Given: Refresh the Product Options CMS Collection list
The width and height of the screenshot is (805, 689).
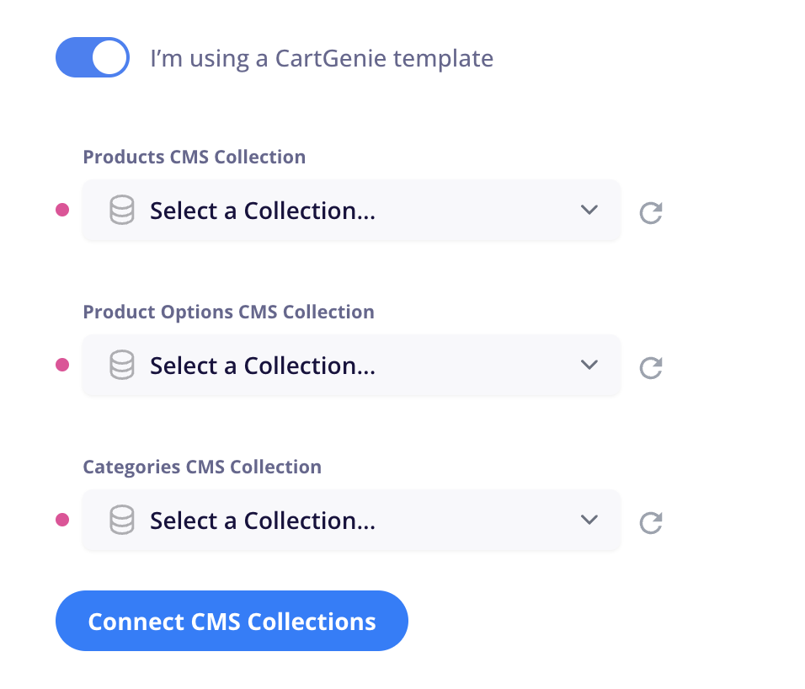Looking at the screenshot, I should [x=651, y=367].
